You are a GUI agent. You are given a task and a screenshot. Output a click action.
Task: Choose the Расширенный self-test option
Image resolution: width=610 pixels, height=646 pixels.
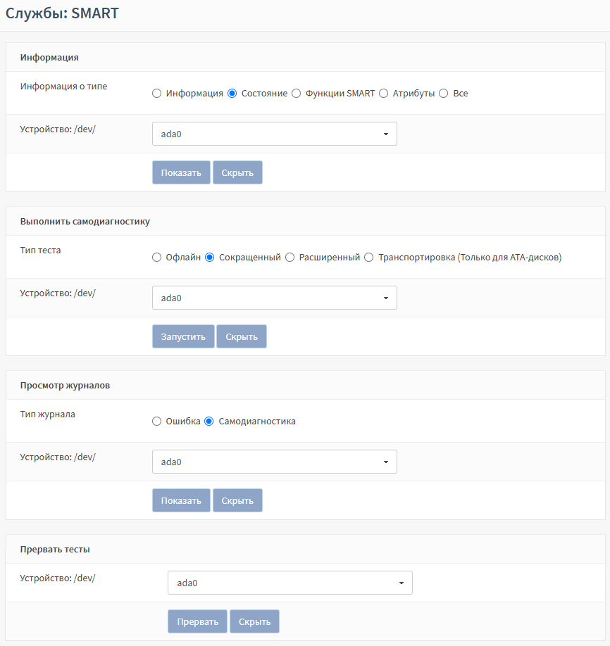coord(290,258)
